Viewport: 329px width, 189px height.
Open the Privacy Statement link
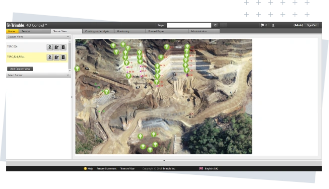(x=106, y=168)
